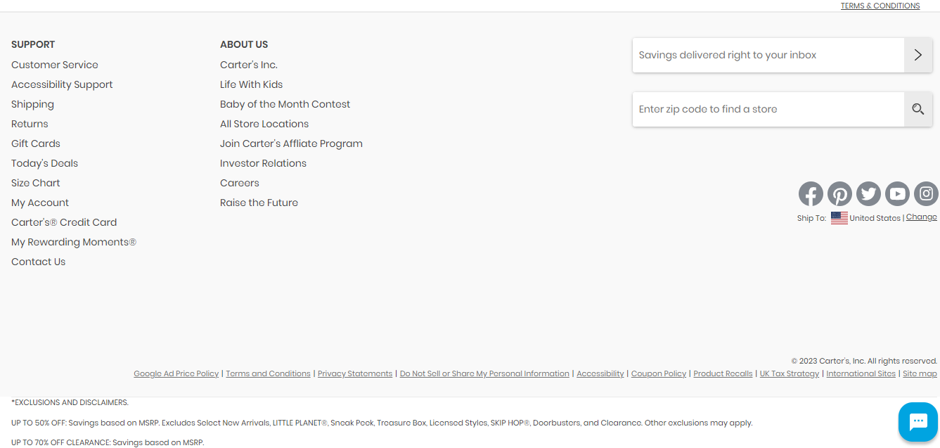Viewport: 940px width, 448px height.
Task: Visit the Site map link
Action: 920,373
